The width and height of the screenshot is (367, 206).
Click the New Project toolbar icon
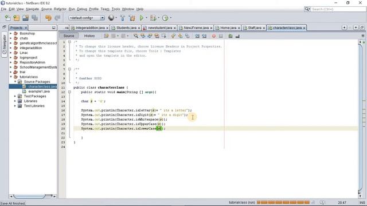point(17,18)
